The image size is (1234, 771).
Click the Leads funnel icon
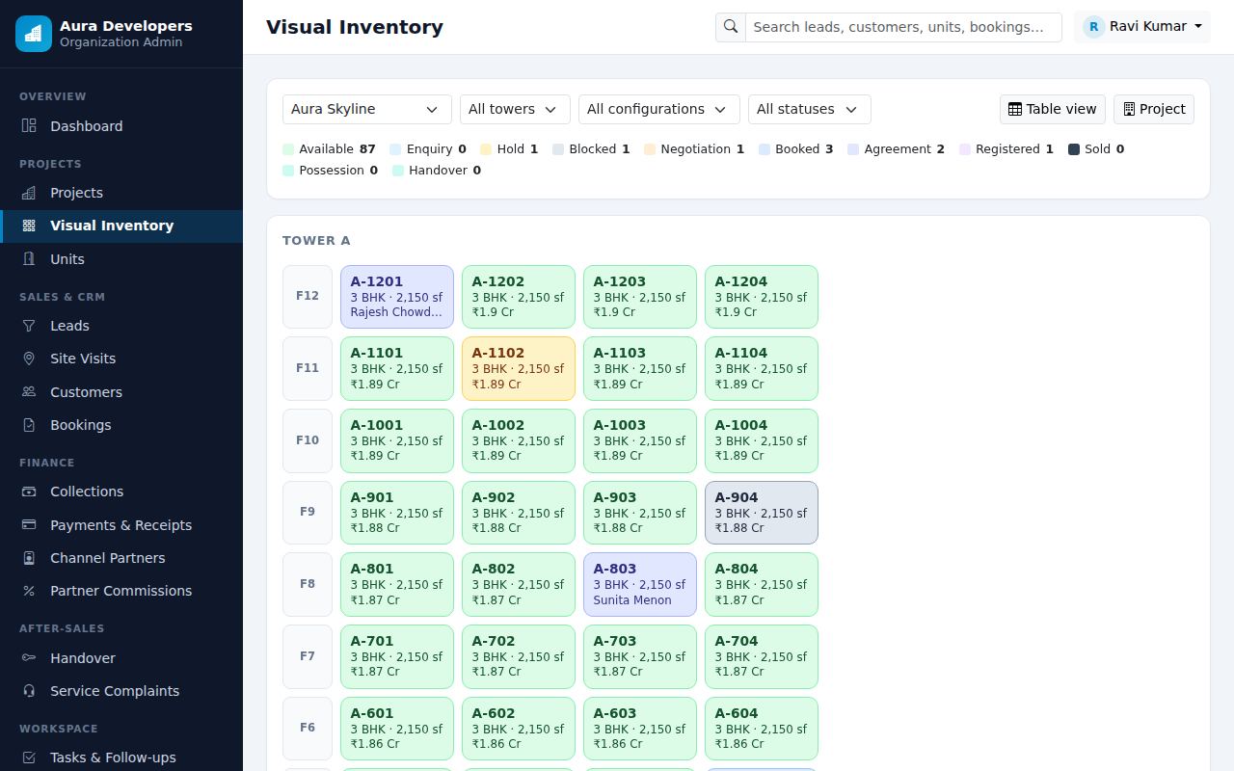[x=29, y=326]
